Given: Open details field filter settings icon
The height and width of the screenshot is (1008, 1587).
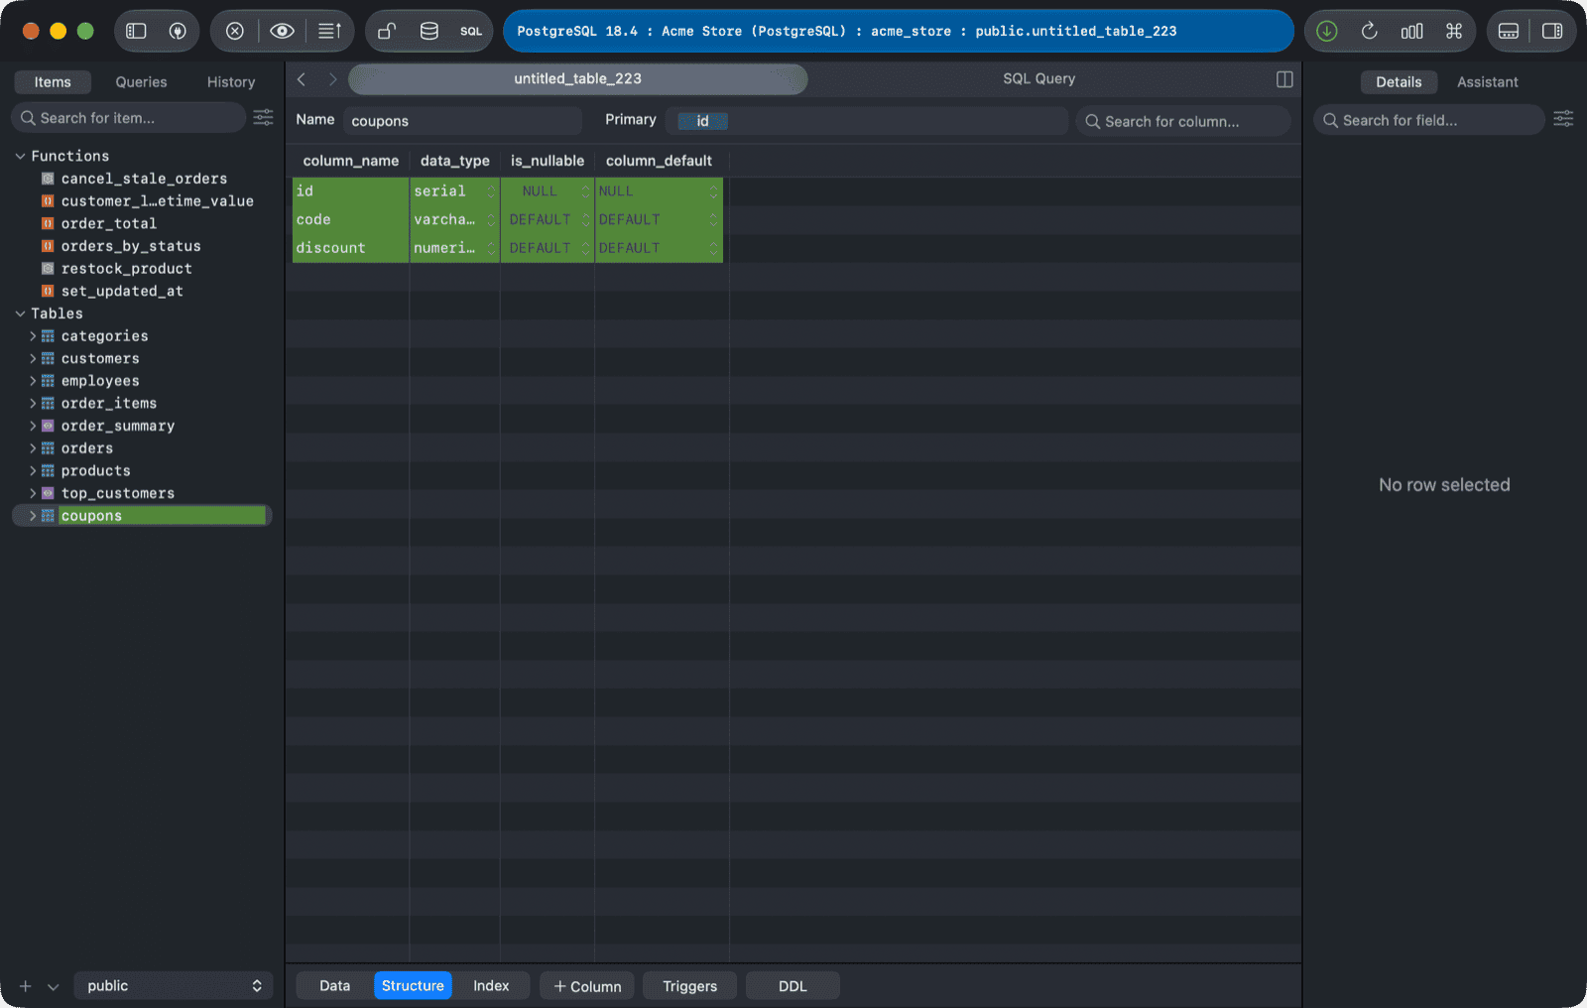Looking at the screenshot, I should 1563,119.
